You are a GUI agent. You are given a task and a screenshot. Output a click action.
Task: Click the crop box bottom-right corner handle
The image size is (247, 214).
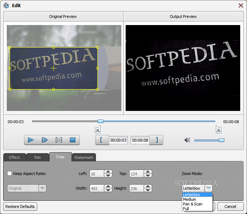pyautogui.click(x=97, y=89)
